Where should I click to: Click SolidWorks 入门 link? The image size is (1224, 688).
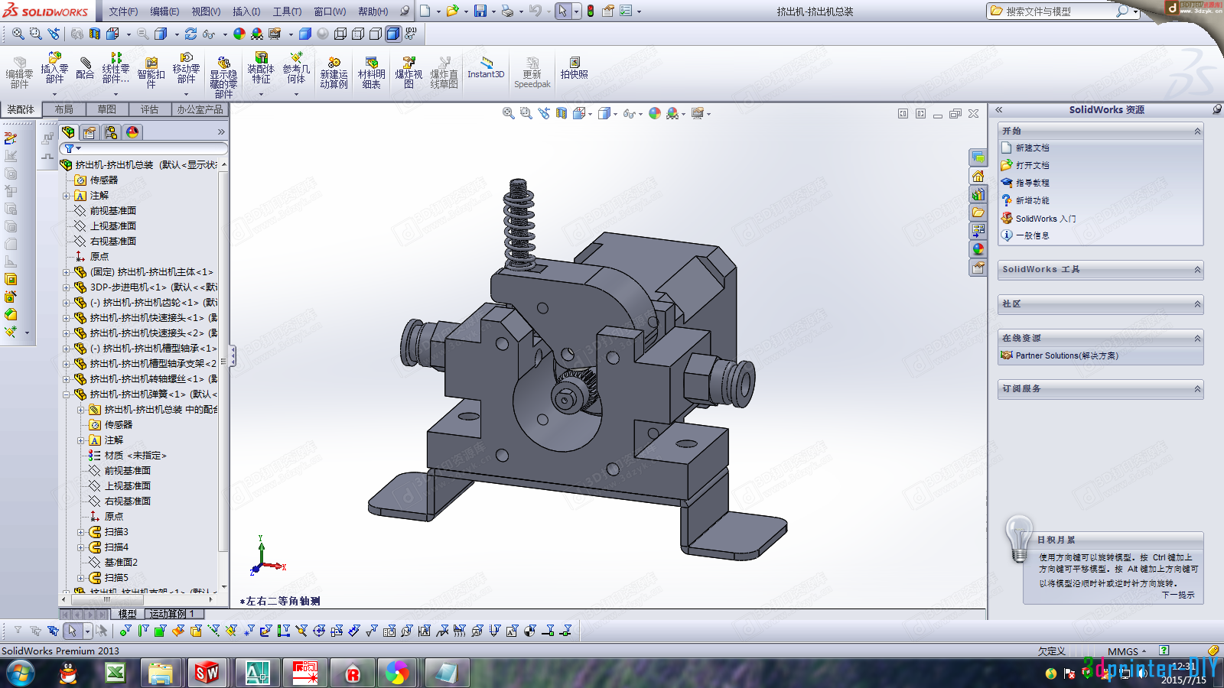point(1046,219)
